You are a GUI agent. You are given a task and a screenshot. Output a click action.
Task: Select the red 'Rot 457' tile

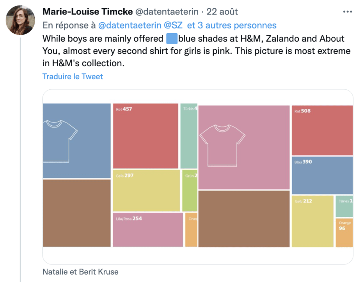click(x=146, y=136)
